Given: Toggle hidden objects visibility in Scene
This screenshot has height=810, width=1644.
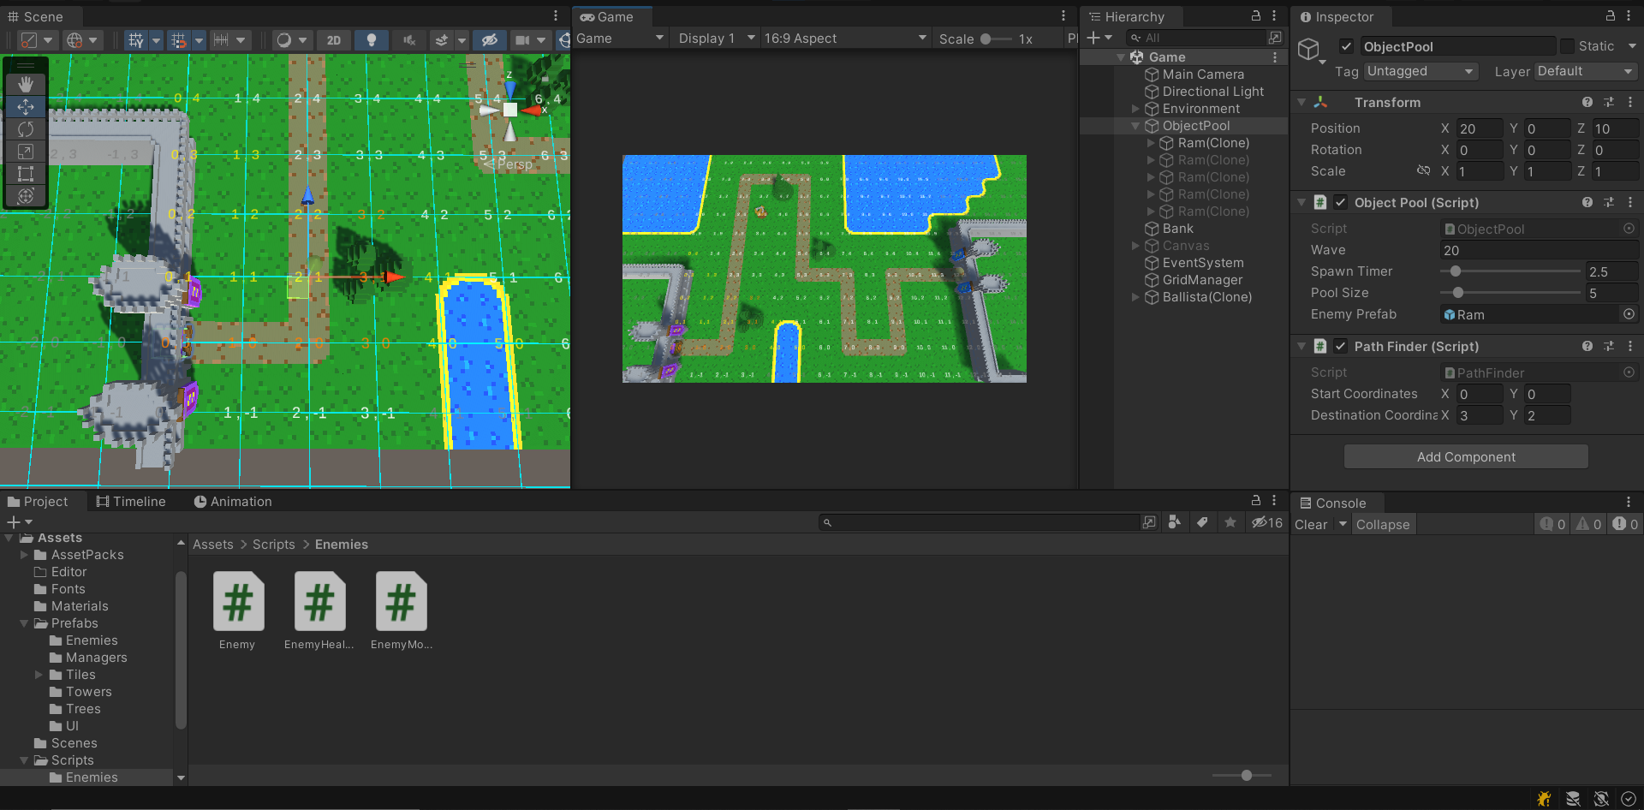Looking at the screenshot, I should [x=489, y=39].
